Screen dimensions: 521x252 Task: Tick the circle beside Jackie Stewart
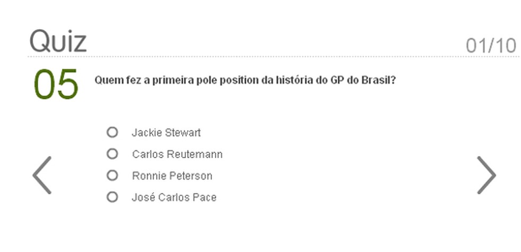click(x=112, y=132)
